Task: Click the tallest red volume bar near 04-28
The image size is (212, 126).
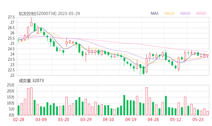Action: pyautogui.click(x=147, y=101)
